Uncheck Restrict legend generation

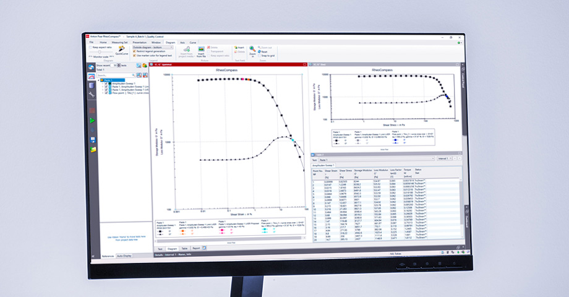tap(134, 51)
